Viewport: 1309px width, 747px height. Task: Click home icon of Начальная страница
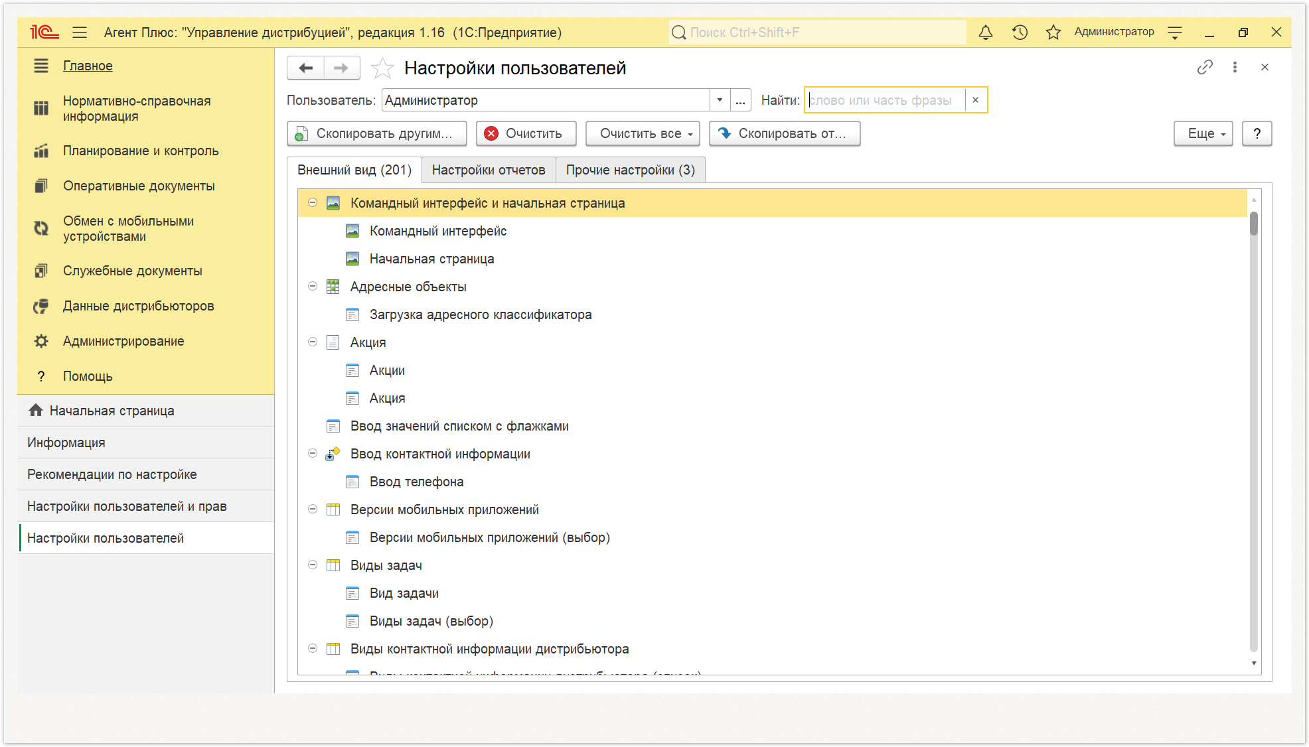point(36,411)
